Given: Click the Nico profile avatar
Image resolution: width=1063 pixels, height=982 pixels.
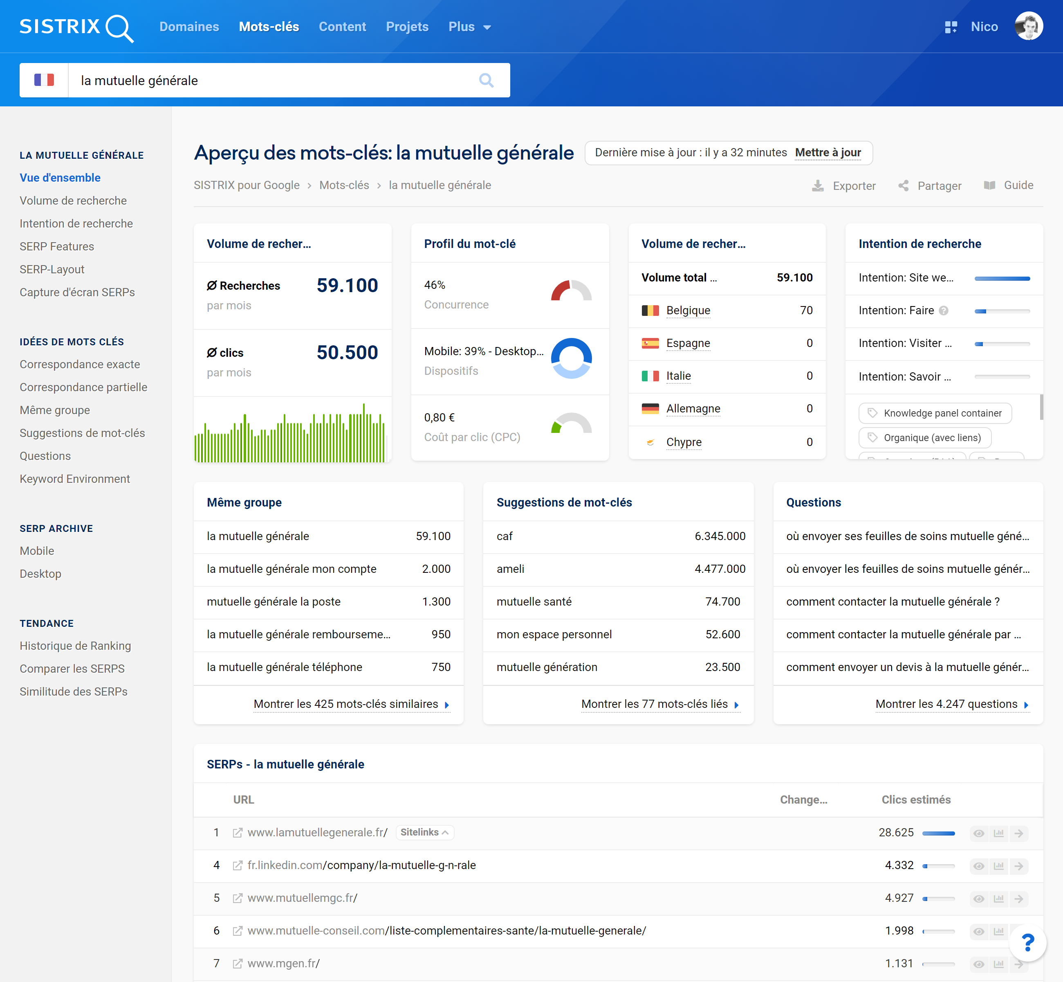Looking at the screenshot, I should click(1029, 26).
